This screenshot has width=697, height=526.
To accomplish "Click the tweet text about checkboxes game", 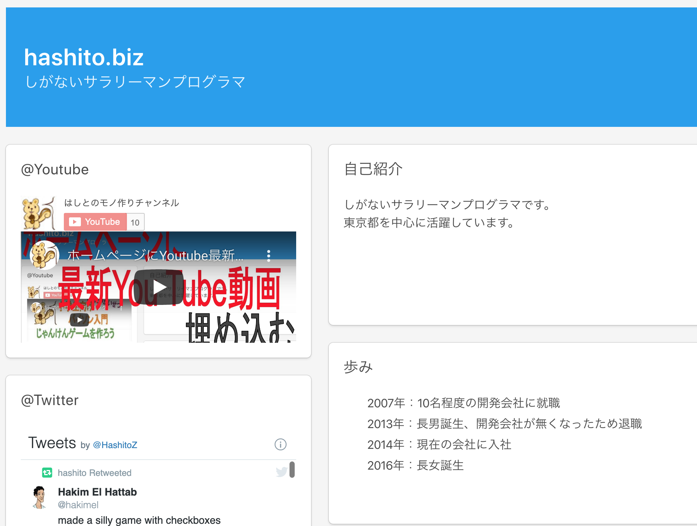I will click(139, 520).
